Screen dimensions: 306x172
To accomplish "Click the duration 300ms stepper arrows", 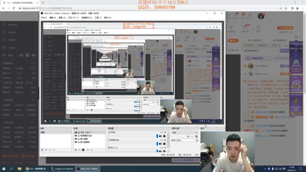I will tap(197, 140).
